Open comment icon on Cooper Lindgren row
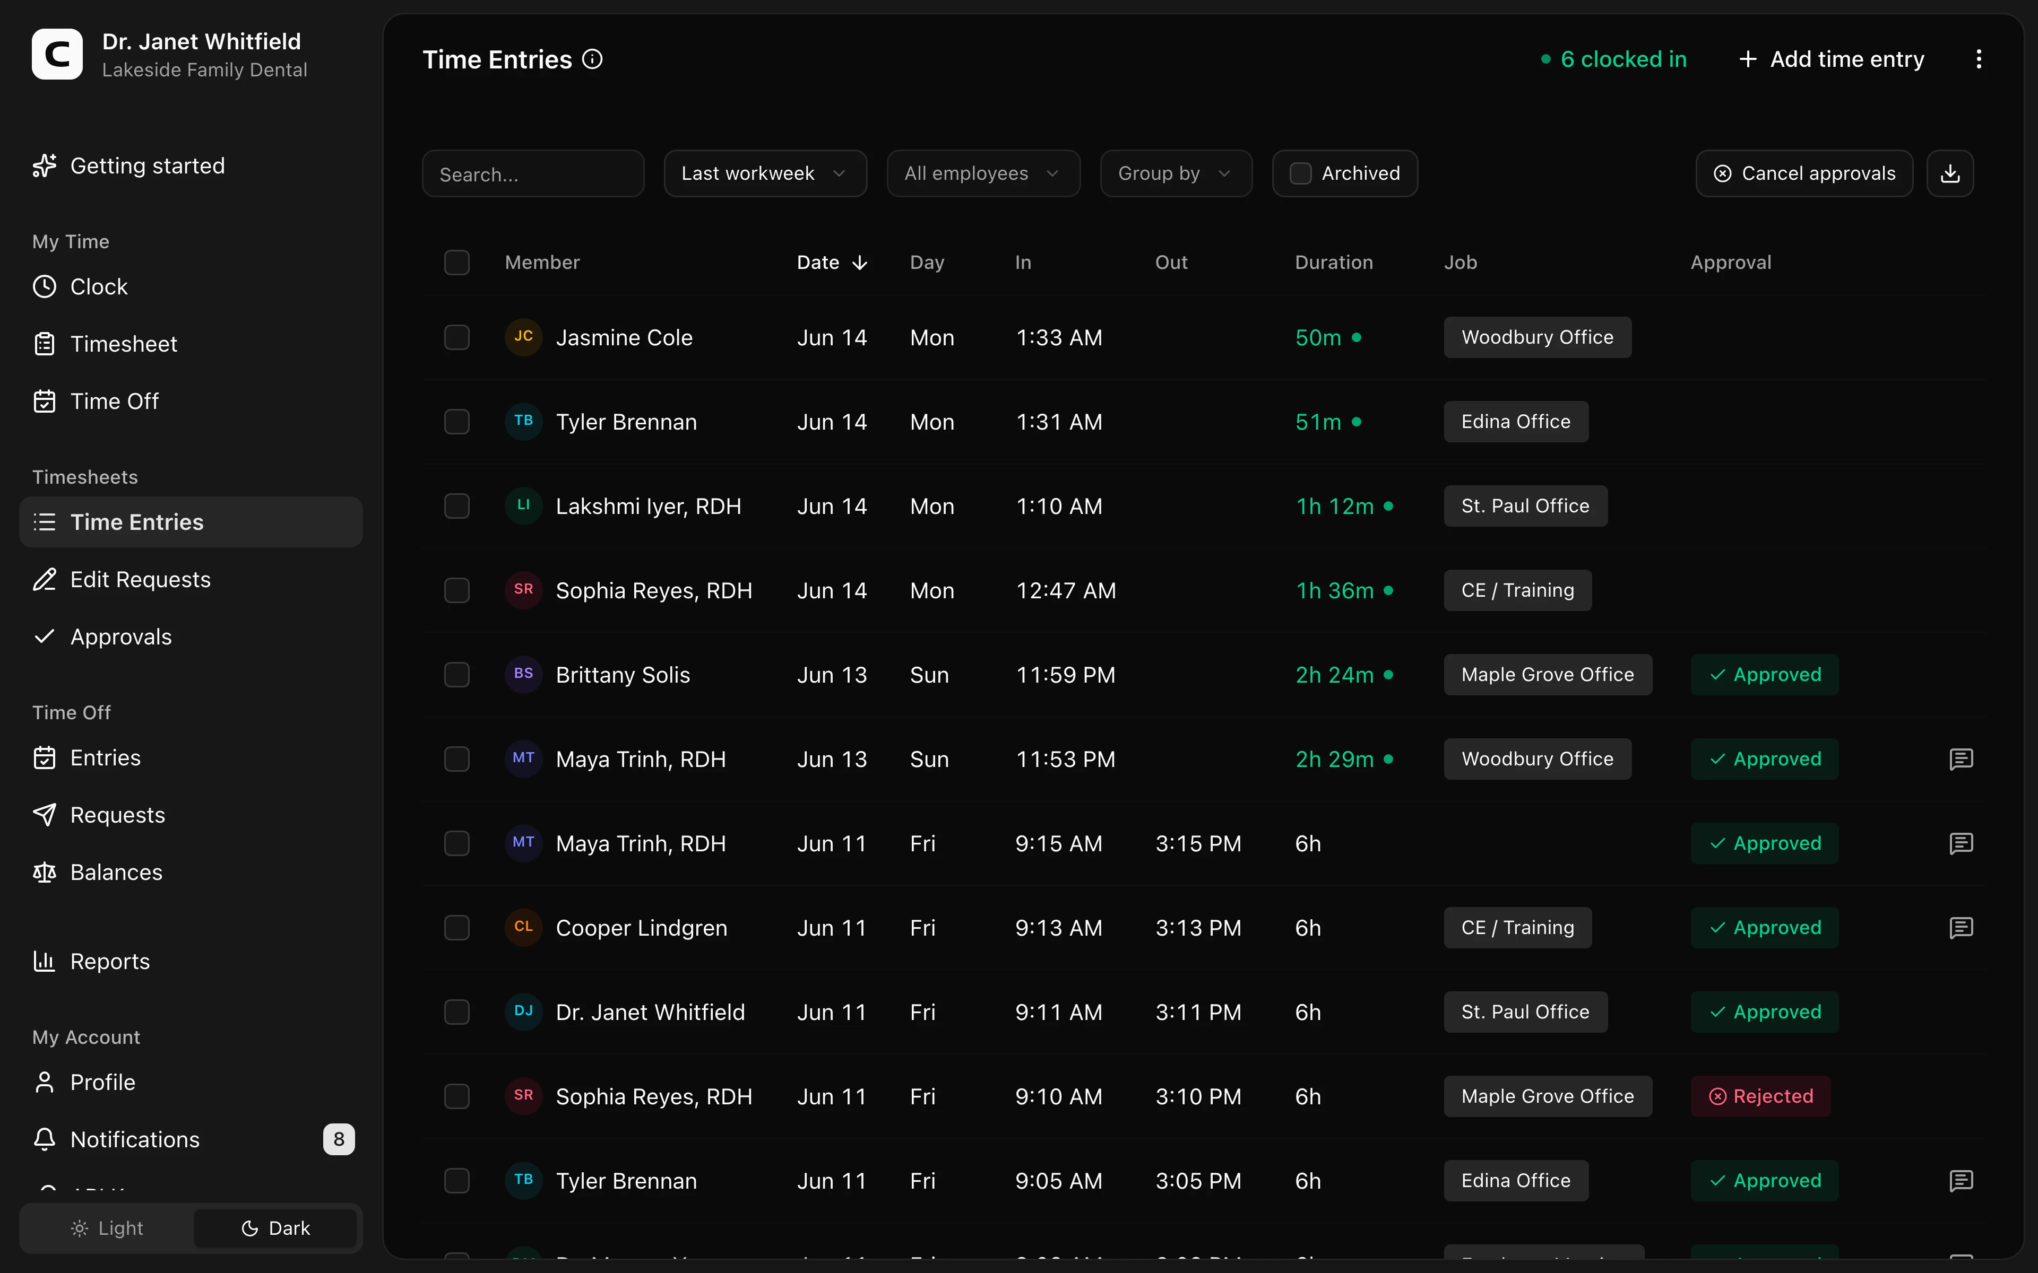Screen dimensions: 2038x1273 tap(1962, 928)
